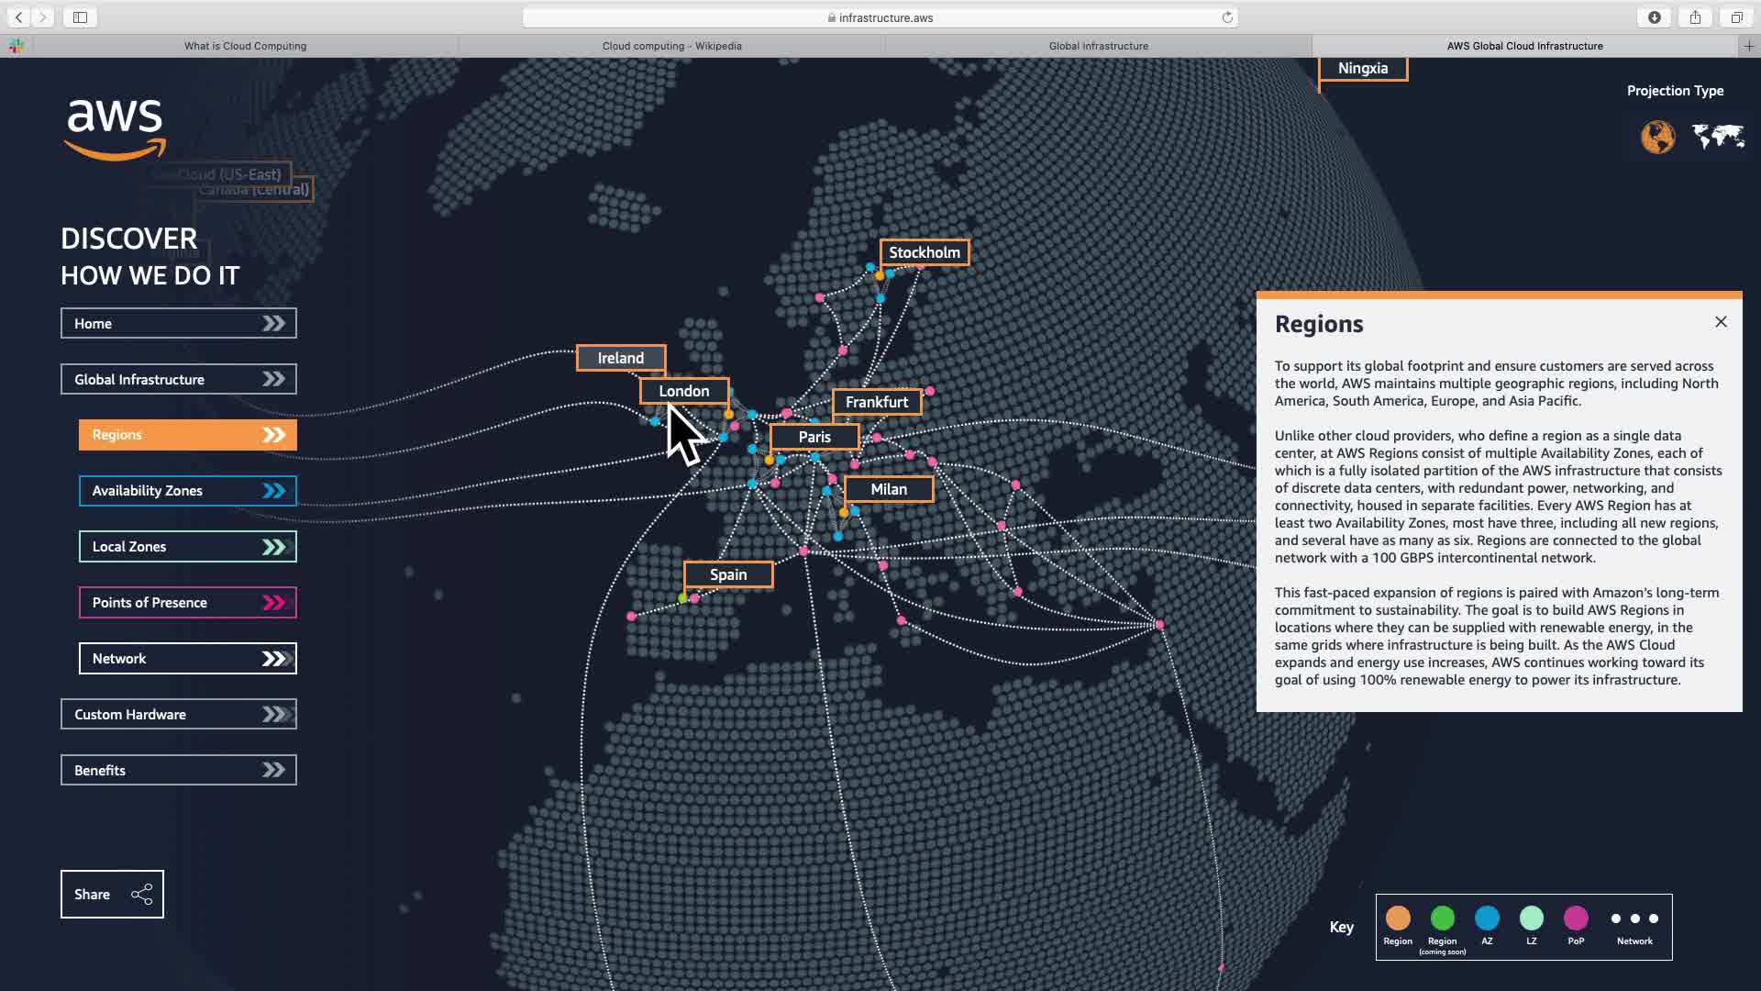The width and height of the screenshot is (1761, 991).
Task: Close the Regions info panel
Action: pyautogui.click(x=1721, y=322)
